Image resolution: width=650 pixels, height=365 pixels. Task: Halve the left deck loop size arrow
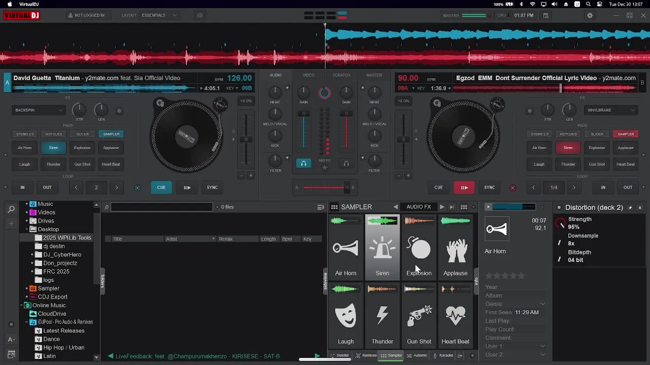(76, 188)
